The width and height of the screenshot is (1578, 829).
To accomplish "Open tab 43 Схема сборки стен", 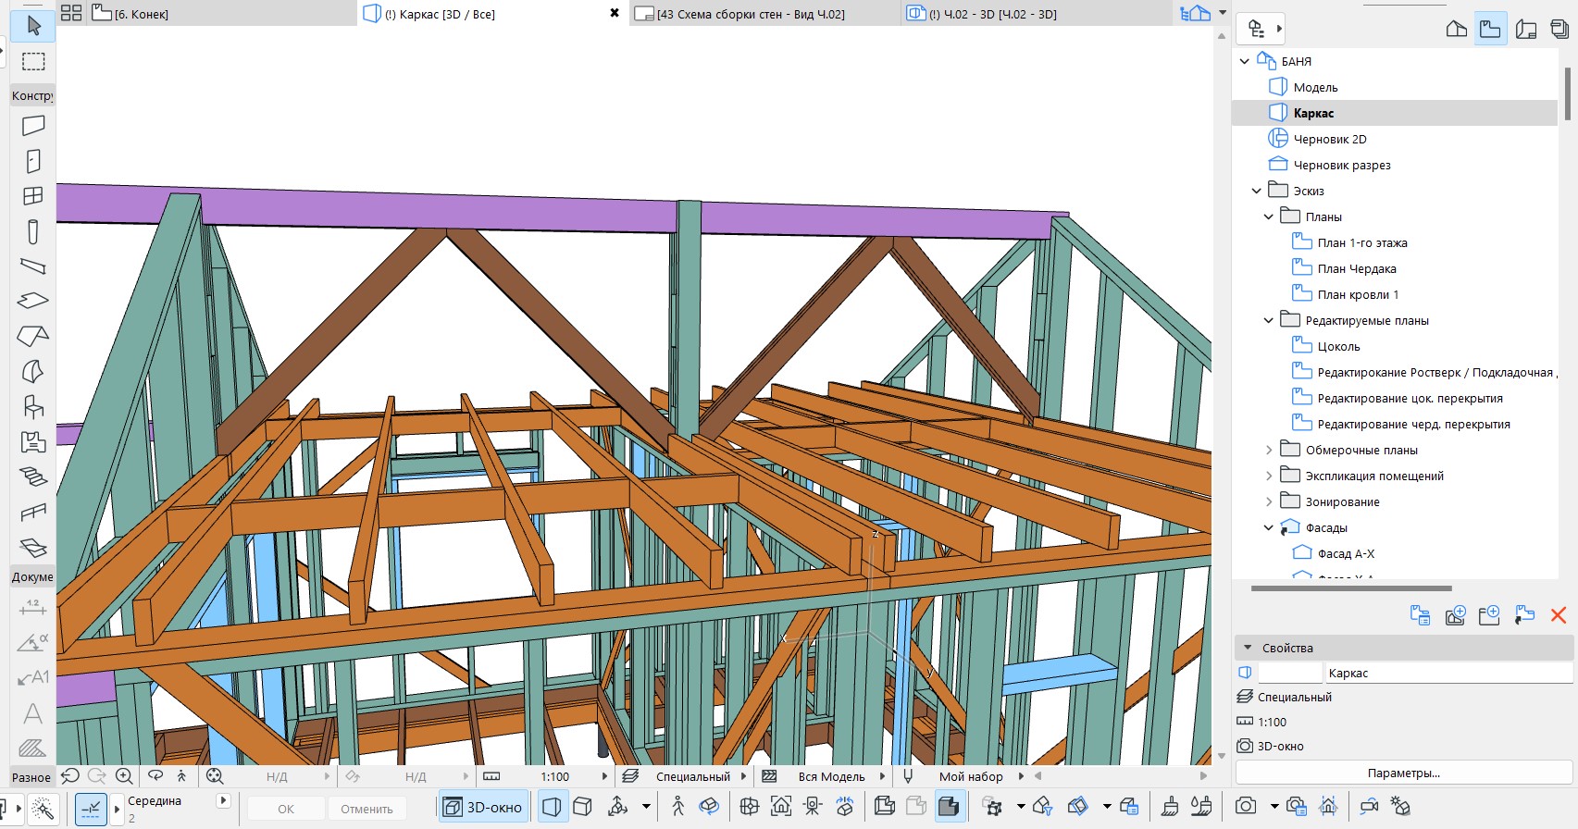I will 751,14.
